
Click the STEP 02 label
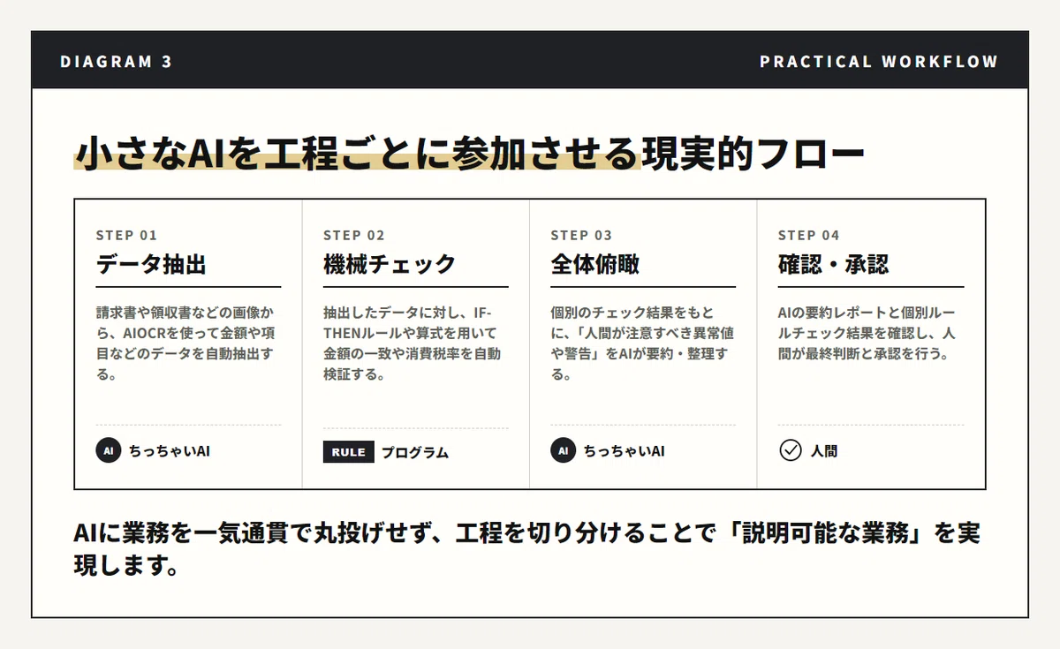click(354, 235)
